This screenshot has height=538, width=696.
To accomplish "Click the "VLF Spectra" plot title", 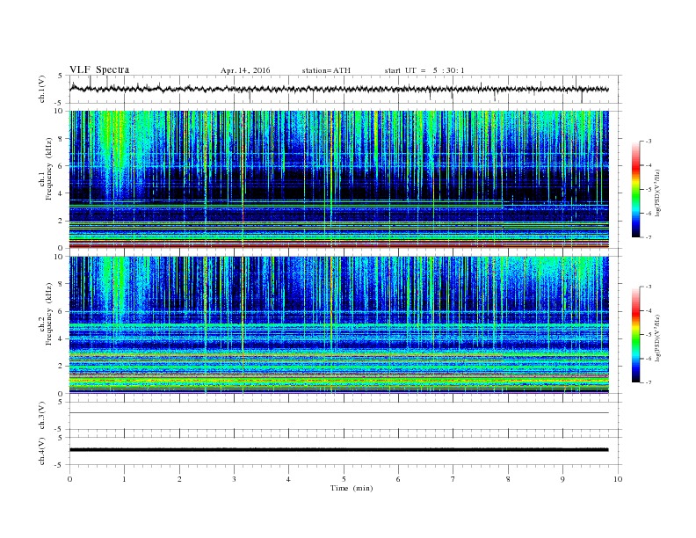I will point(99,69).
